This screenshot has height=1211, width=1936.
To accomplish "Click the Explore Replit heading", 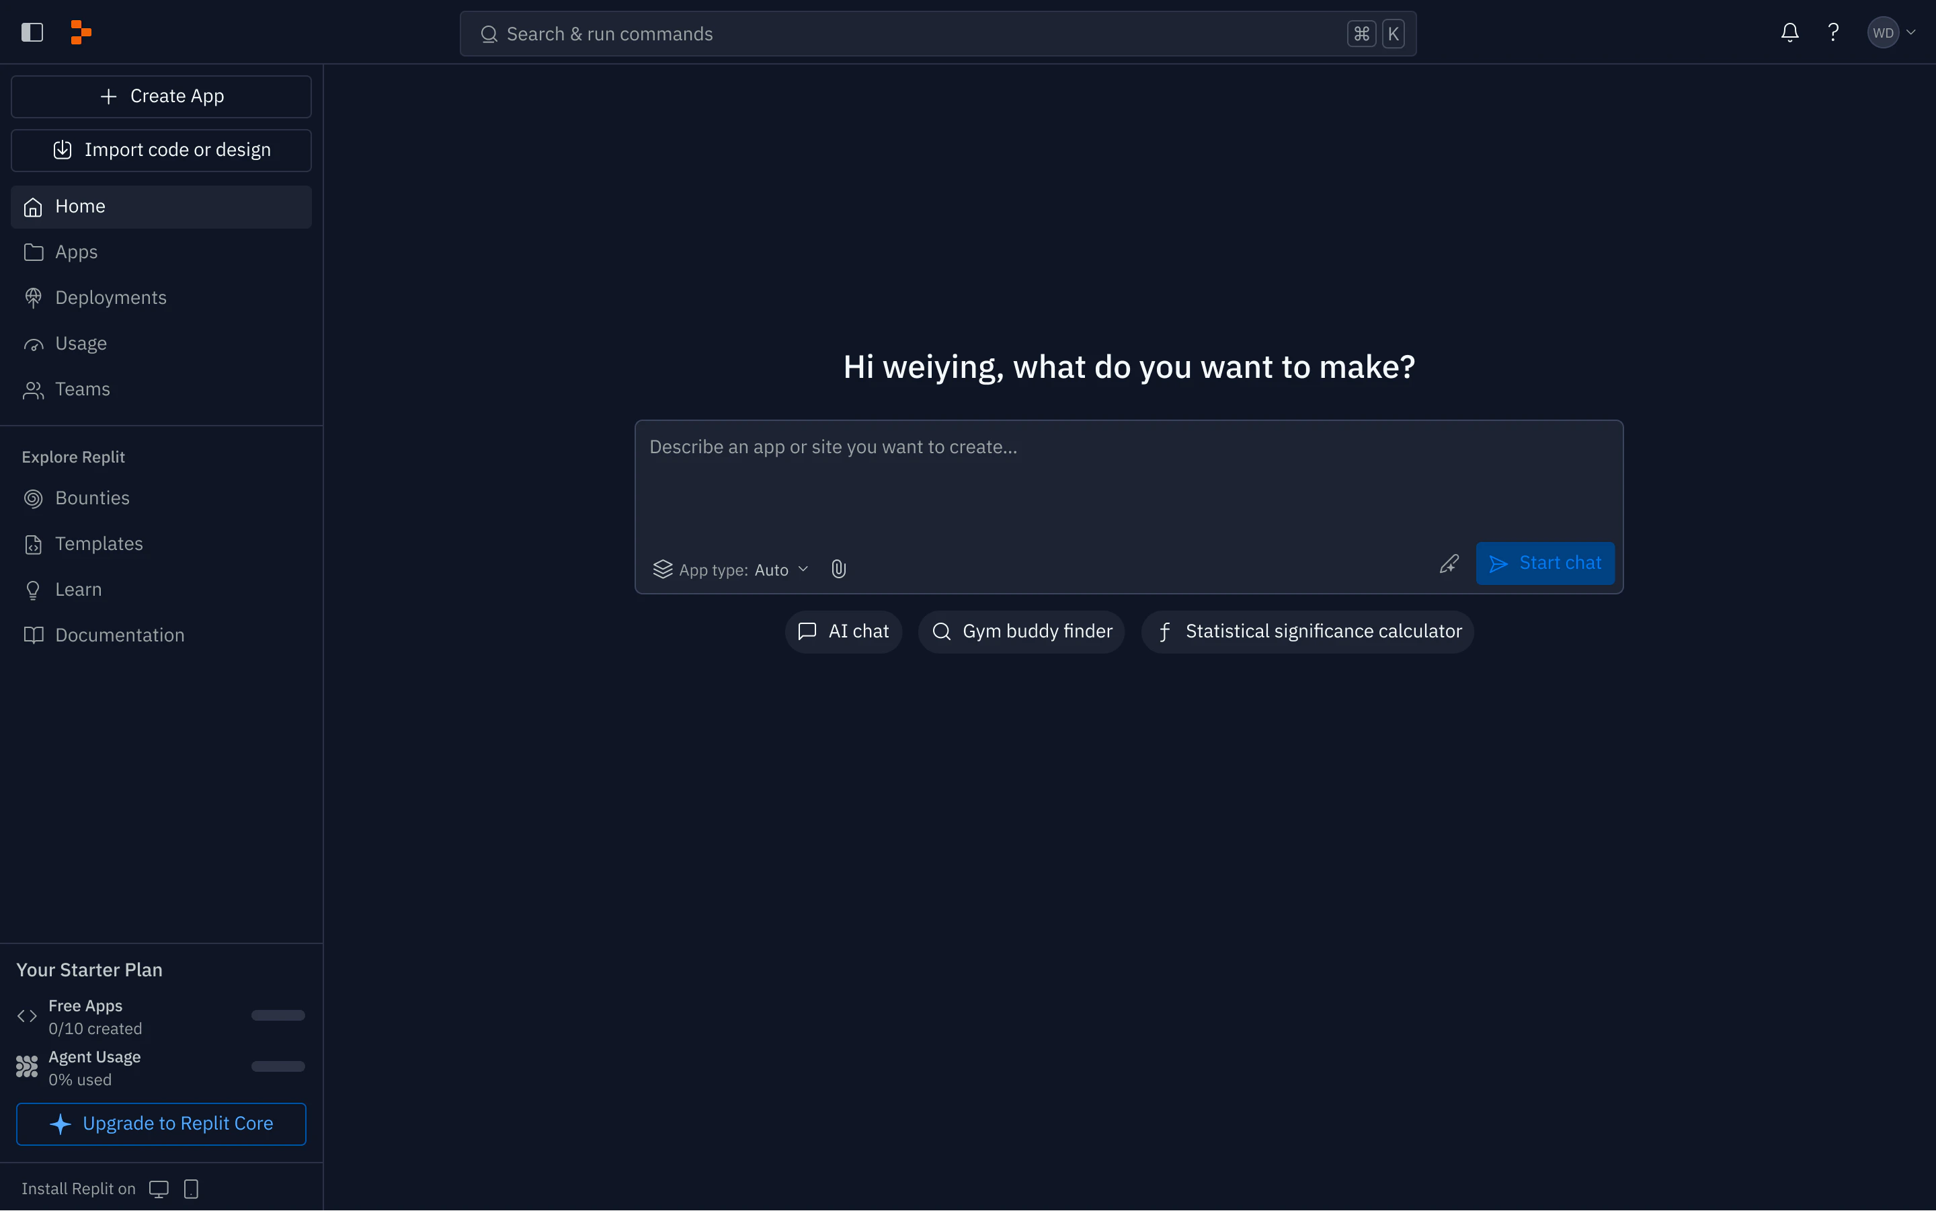I will point(73,457).
